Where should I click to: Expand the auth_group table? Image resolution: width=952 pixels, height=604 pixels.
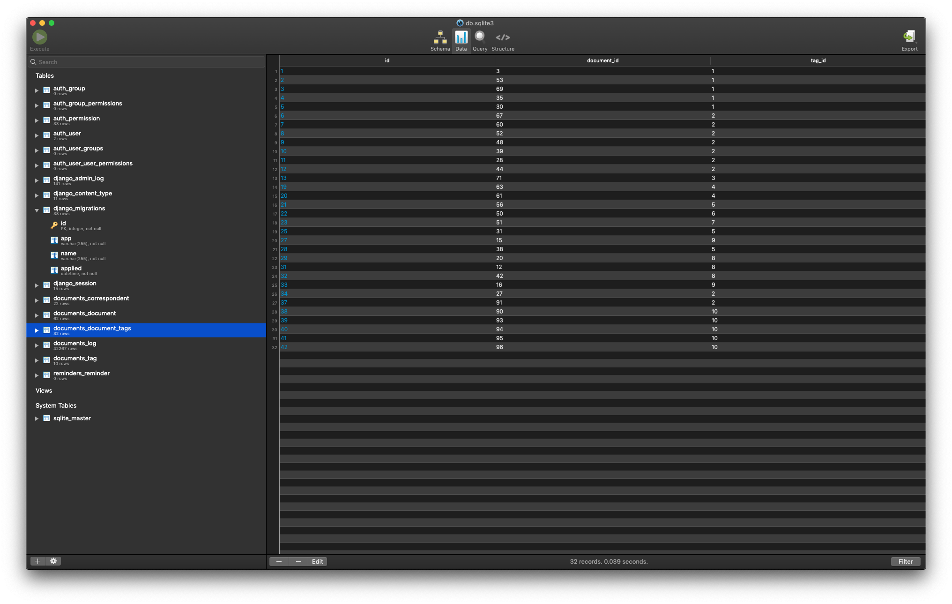pyautogui.click(x=37, y=90)
